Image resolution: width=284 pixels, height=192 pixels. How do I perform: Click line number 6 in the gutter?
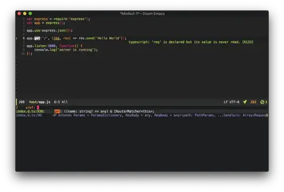pos(24,38)
